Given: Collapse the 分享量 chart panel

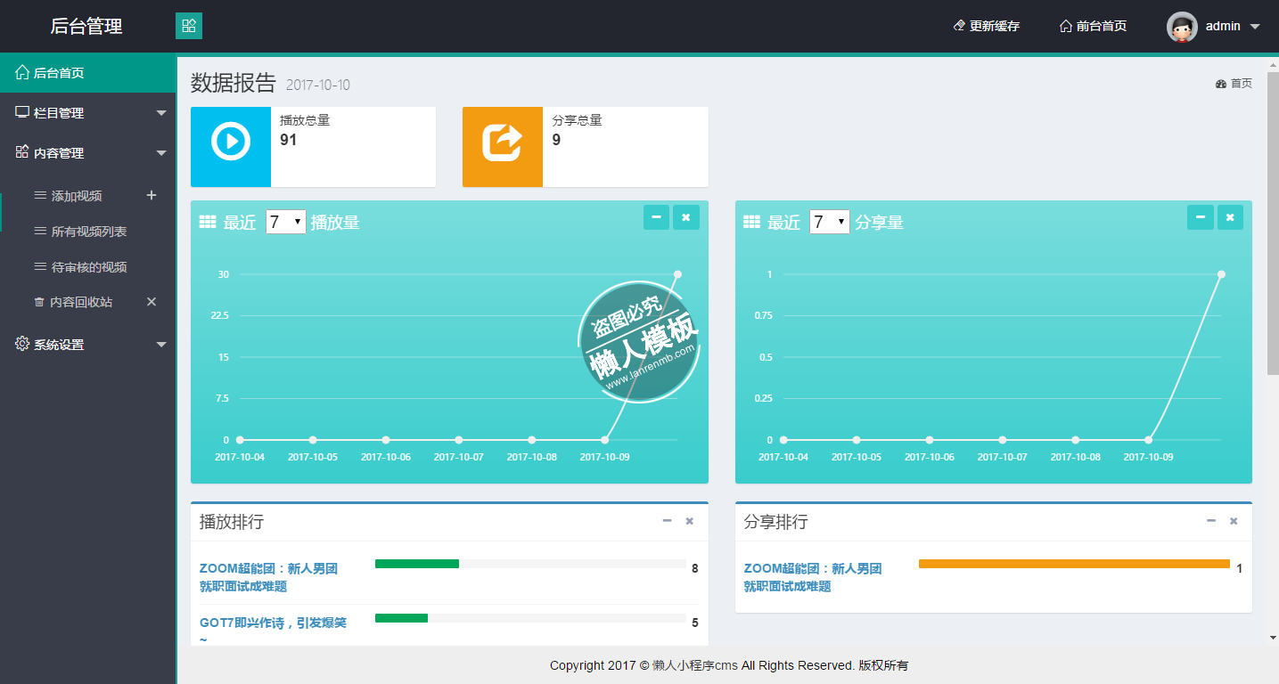Looking at the screenshot, I should pyautogui.click(x=1200, y=217).
